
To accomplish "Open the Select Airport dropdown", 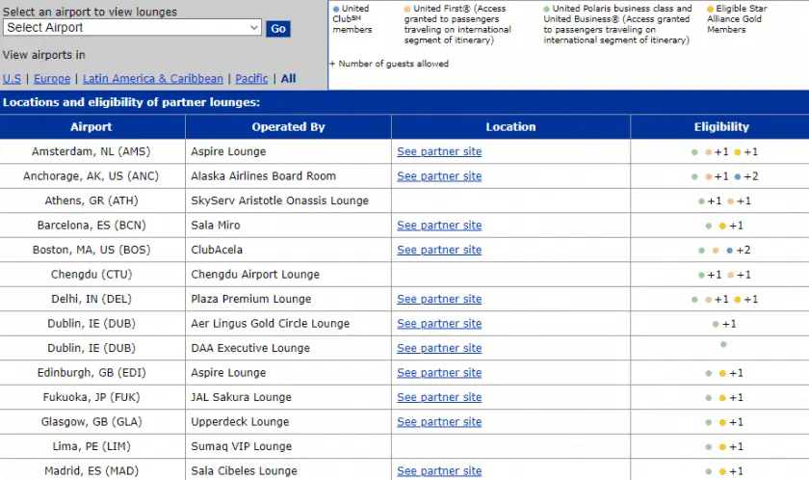I will click(x=132, y=28).
